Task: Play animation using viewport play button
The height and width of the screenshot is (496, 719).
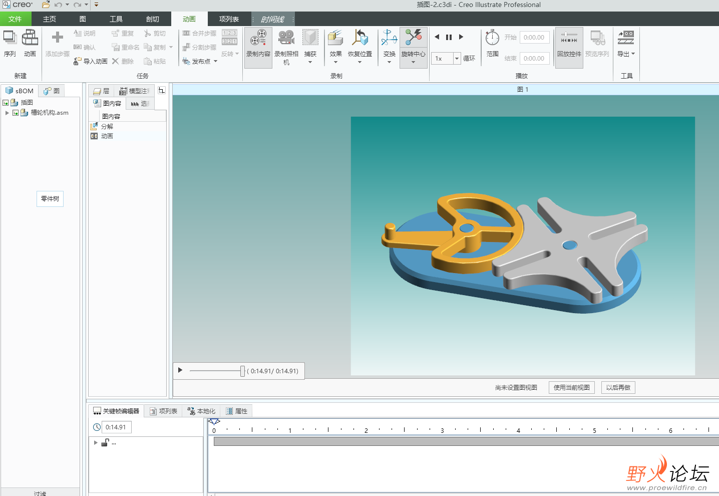Action: (x=180, y=370)
